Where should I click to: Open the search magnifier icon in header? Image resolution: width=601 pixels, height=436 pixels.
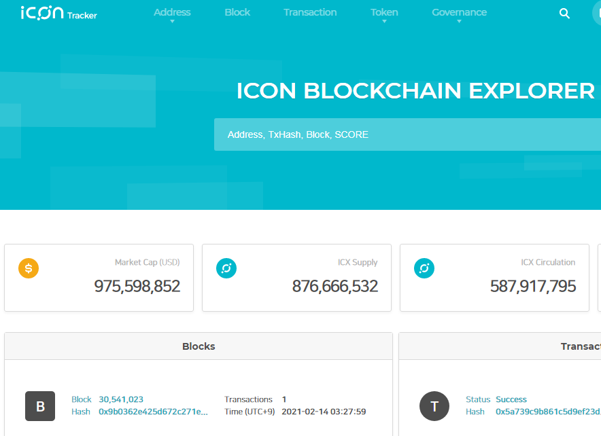[x=564, y=14]
